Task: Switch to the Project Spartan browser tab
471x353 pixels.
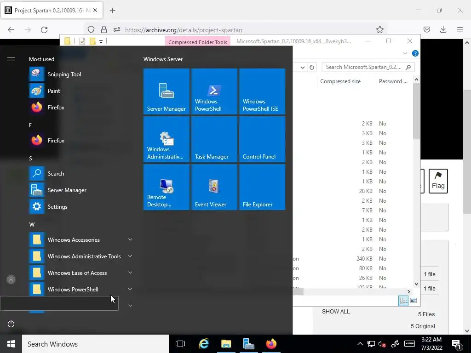Action: pyautogui.click(x=52, y=11)
